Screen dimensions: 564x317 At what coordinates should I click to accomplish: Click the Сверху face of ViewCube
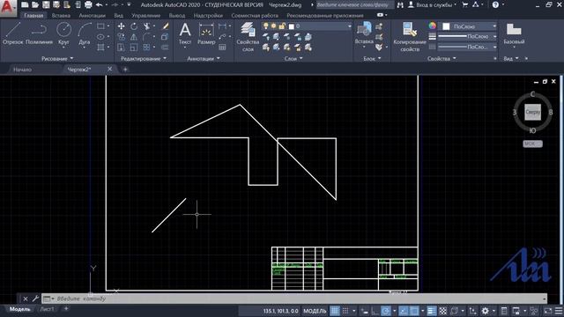coord(532,112)
